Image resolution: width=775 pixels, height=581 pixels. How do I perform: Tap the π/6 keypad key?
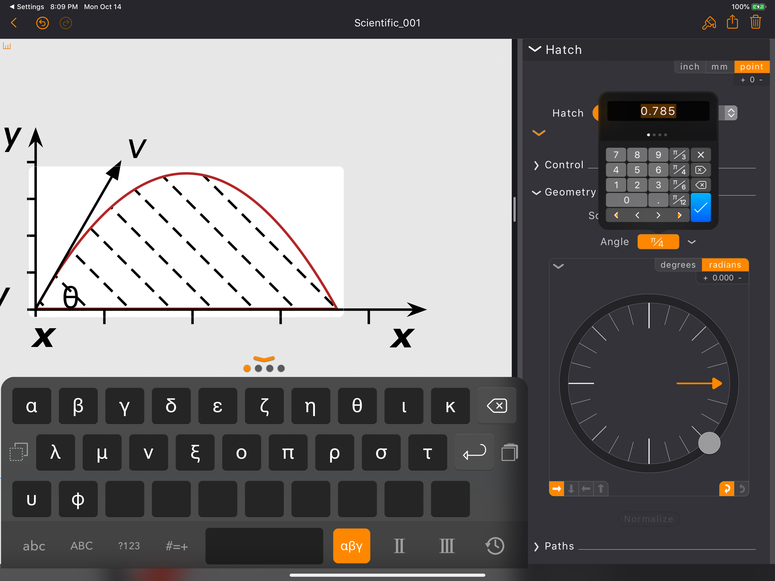pyautogui.click(x=679, y=185)
